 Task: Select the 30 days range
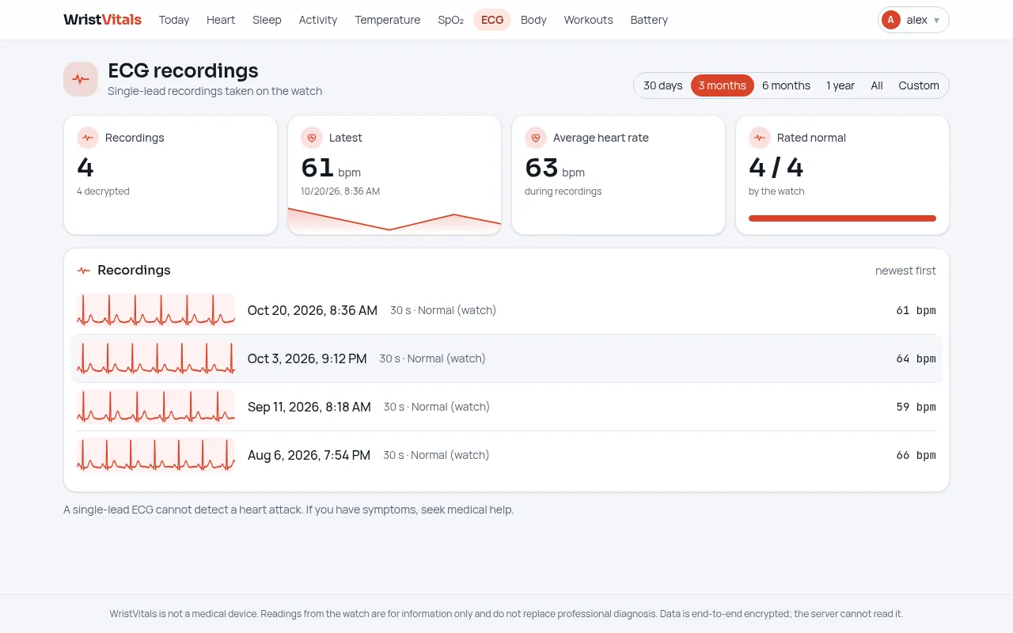point(663,85)
